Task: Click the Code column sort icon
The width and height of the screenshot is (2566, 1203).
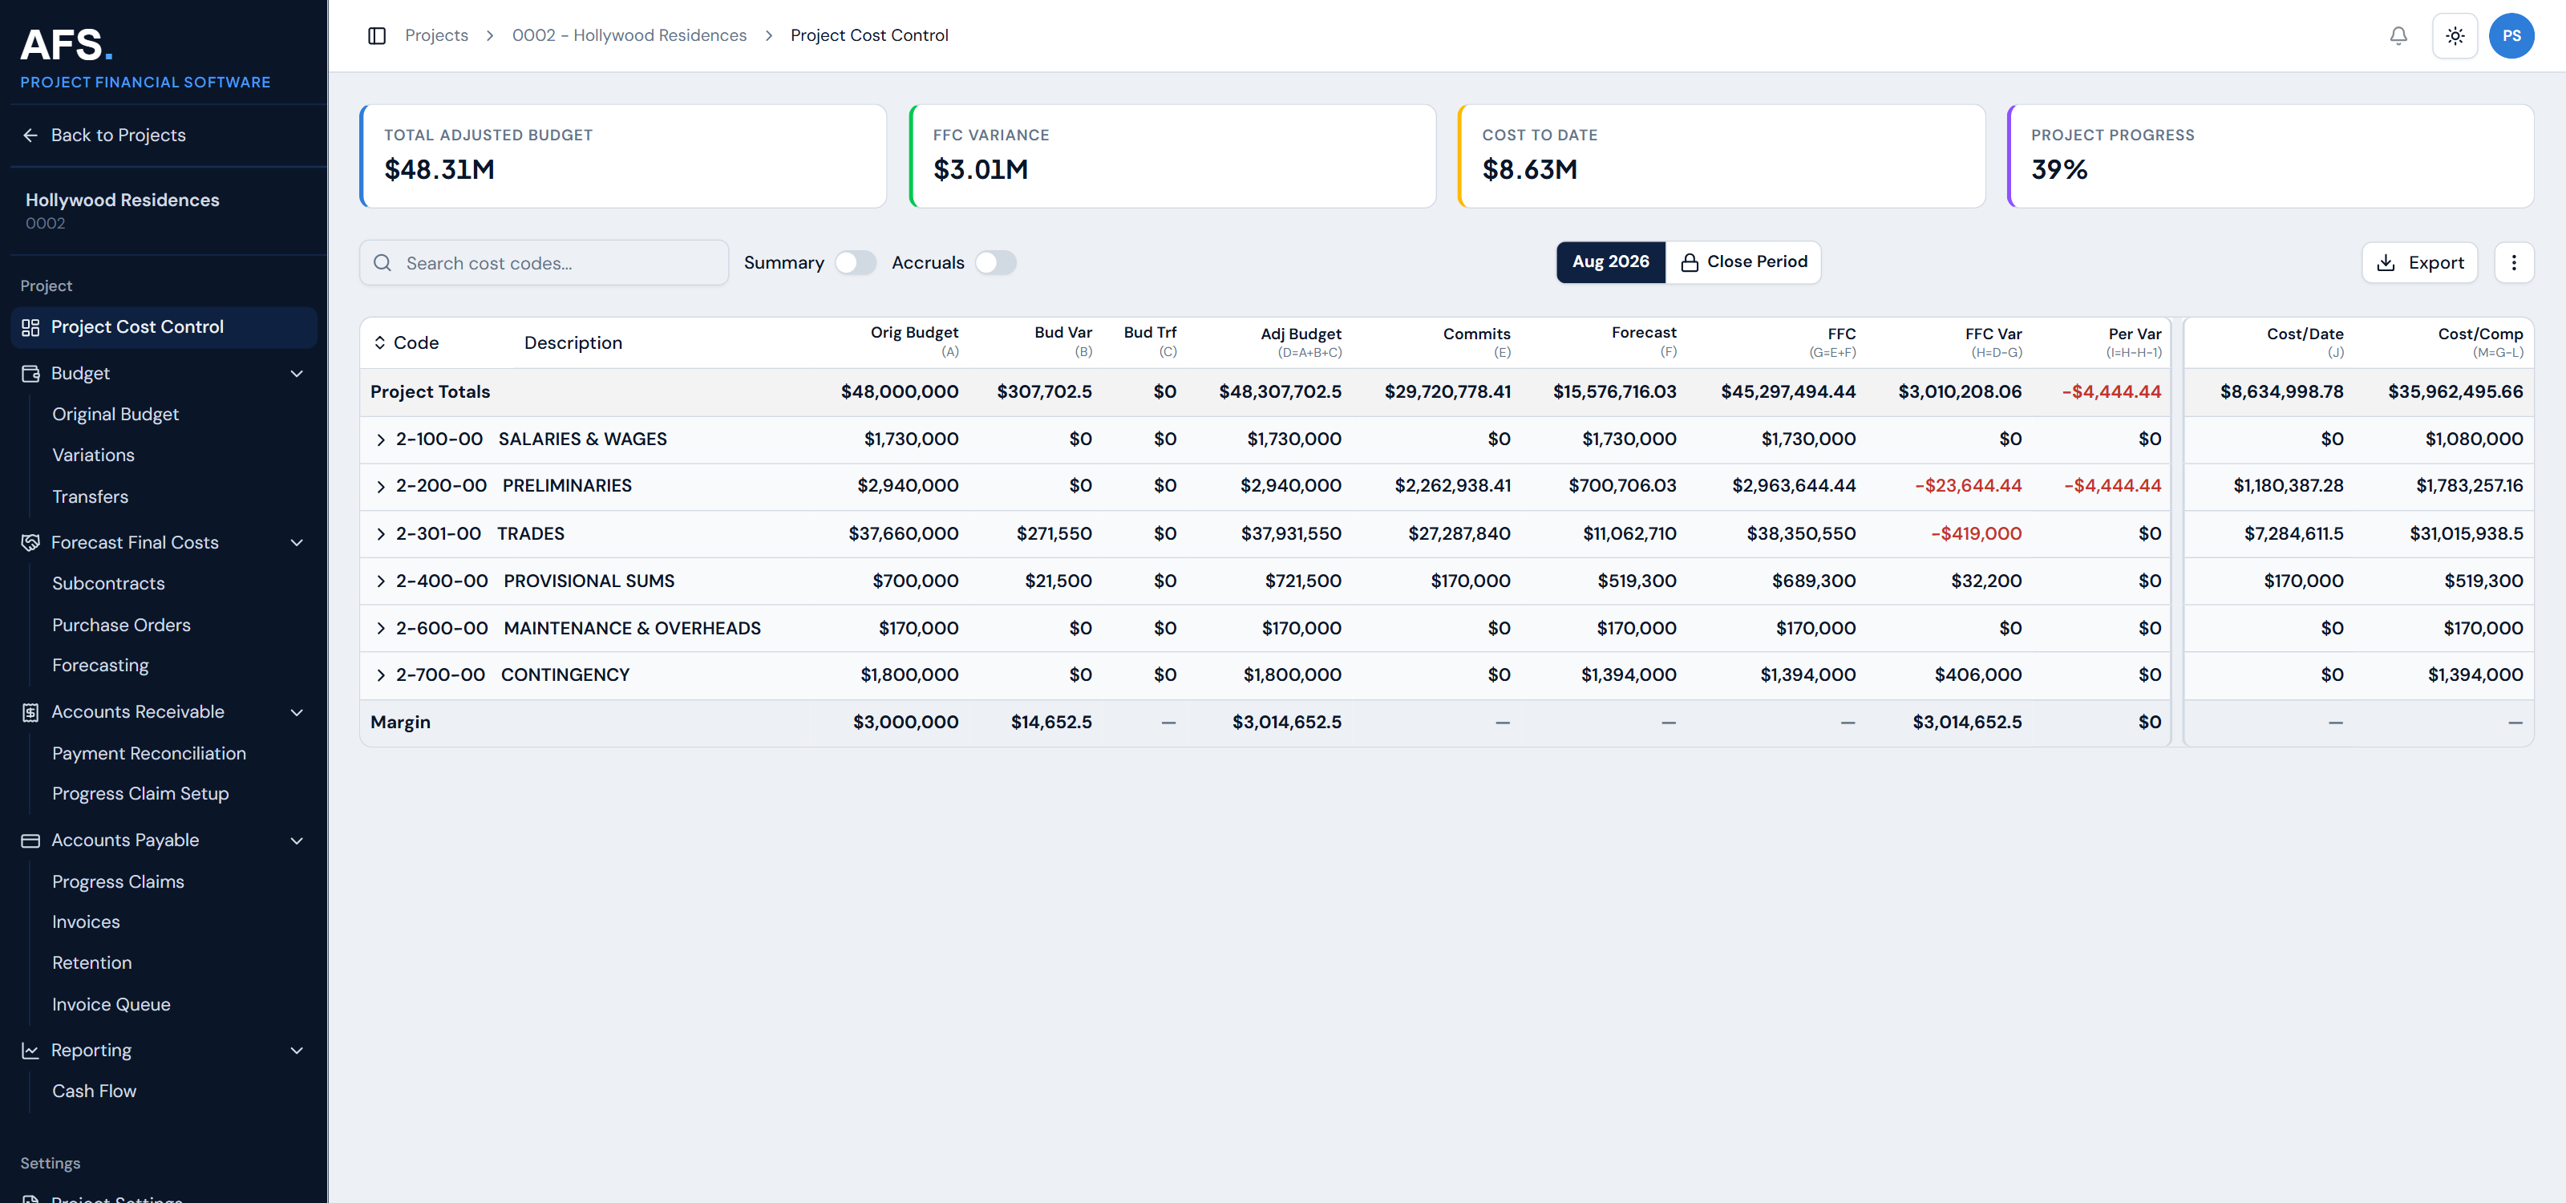Action: [379, 342]
